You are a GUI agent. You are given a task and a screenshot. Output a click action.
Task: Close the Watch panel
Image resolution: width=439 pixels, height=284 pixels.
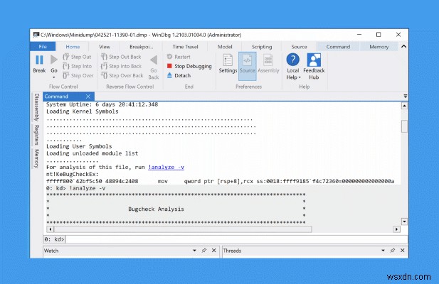pos(214,251)
